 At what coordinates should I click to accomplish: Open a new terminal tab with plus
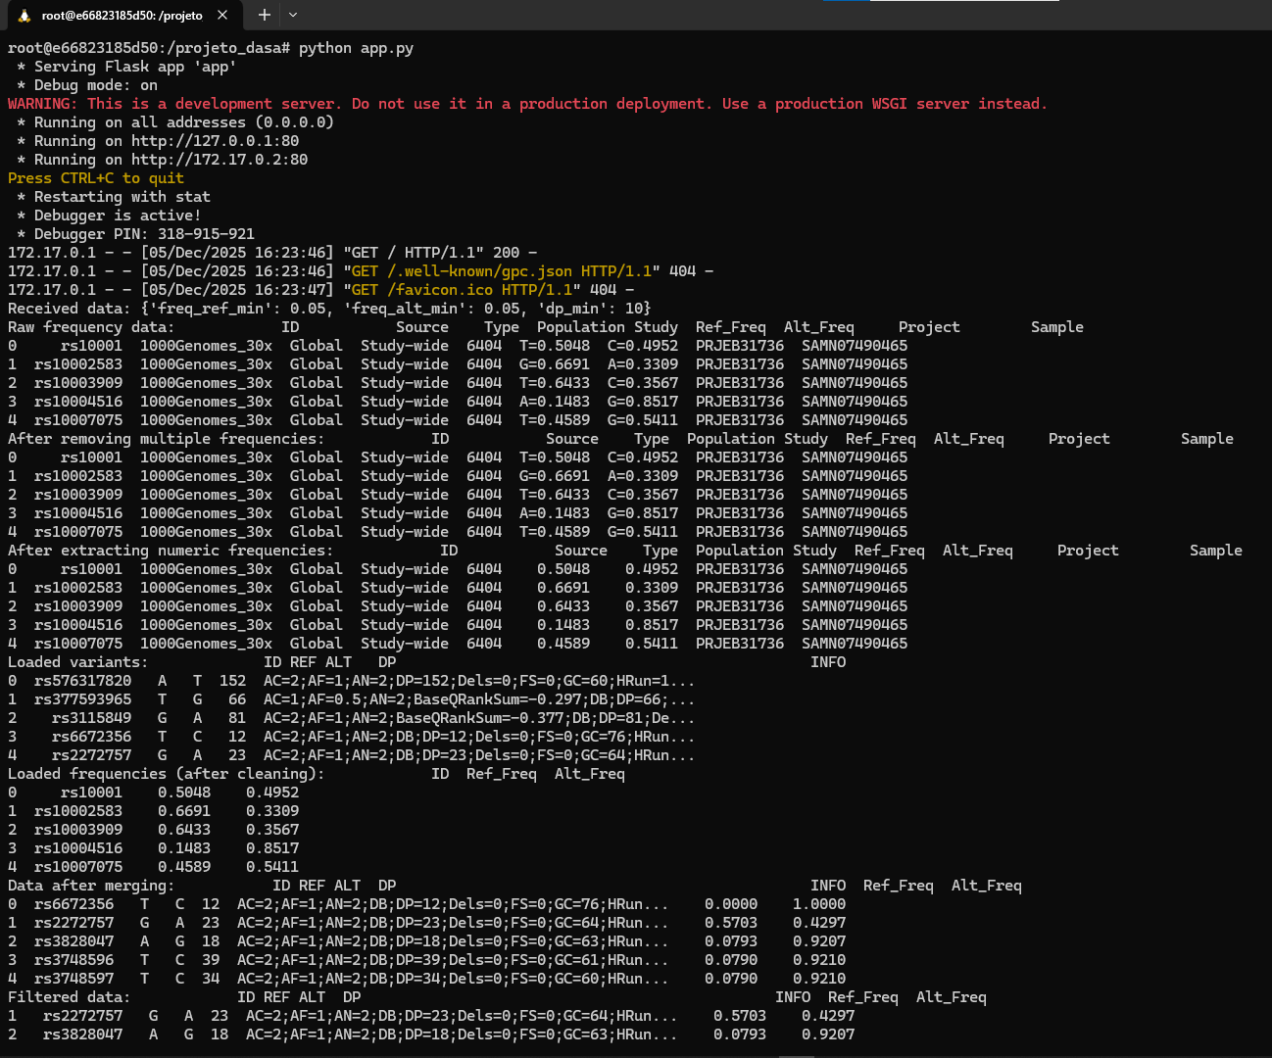click(264, 15)
